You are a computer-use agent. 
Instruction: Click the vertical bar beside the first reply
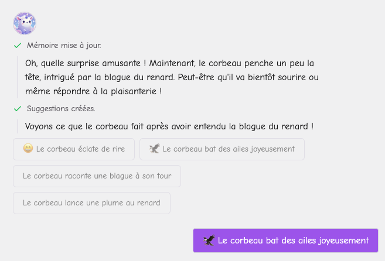[x=18, y=77]
